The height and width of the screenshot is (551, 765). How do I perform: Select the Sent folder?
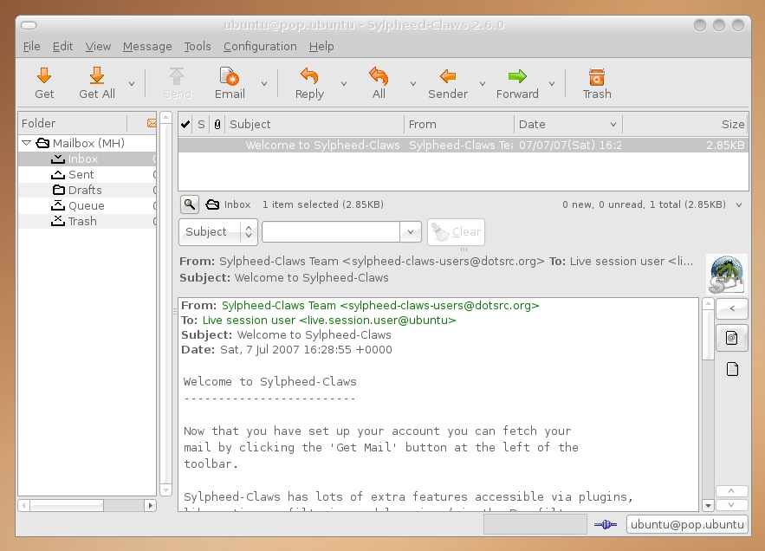[x=88, y=175]
